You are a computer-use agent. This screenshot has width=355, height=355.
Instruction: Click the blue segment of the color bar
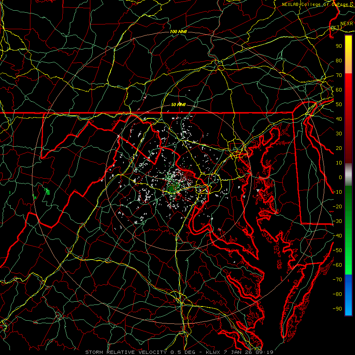pos(348,295)
